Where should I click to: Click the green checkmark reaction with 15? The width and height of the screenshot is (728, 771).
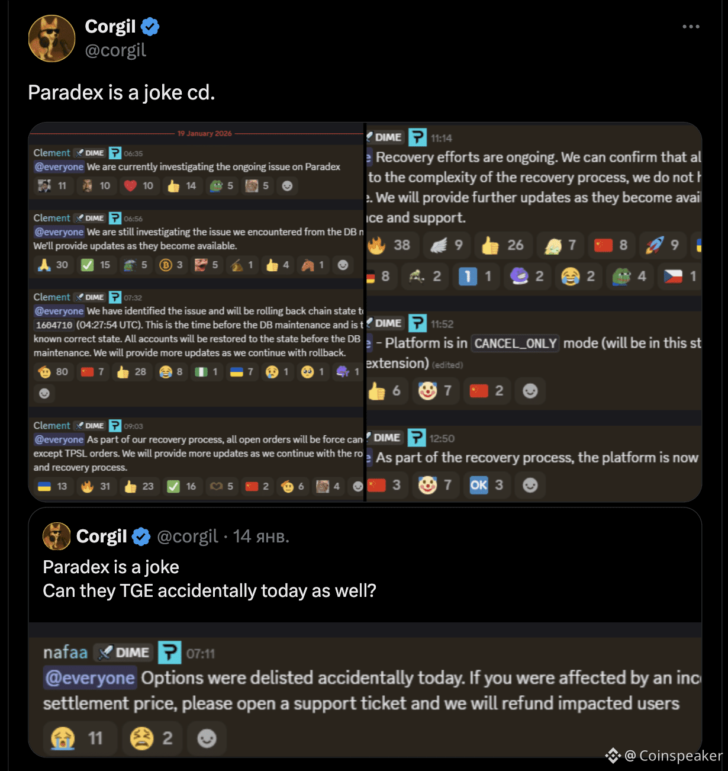(96, 265)
